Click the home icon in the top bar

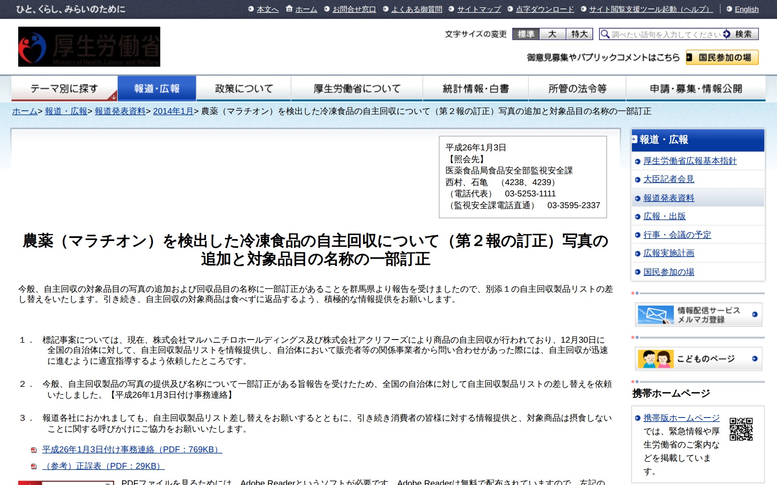(x=289, y=8)
